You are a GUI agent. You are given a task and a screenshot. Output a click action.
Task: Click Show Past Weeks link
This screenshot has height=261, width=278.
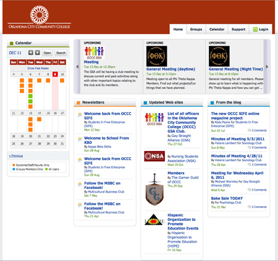[x=38, y=68]
